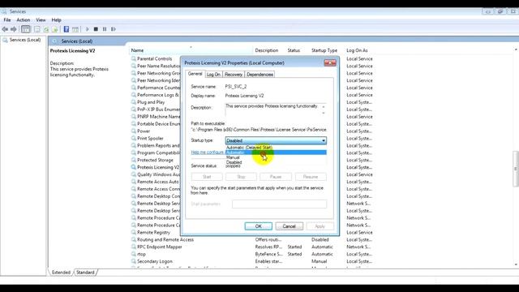
Task: Switch to the Standard view tab
Action: coord(85,273)
